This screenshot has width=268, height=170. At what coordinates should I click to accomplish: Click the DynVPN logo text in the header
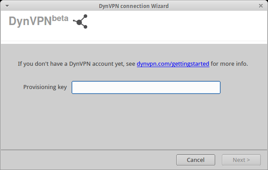(38, 21)
